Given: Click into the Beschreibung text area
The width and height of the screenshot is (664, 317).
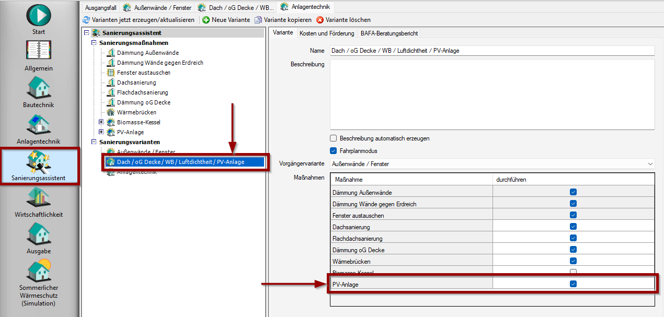Looking at the screenshot, I should tap(492, 94).
